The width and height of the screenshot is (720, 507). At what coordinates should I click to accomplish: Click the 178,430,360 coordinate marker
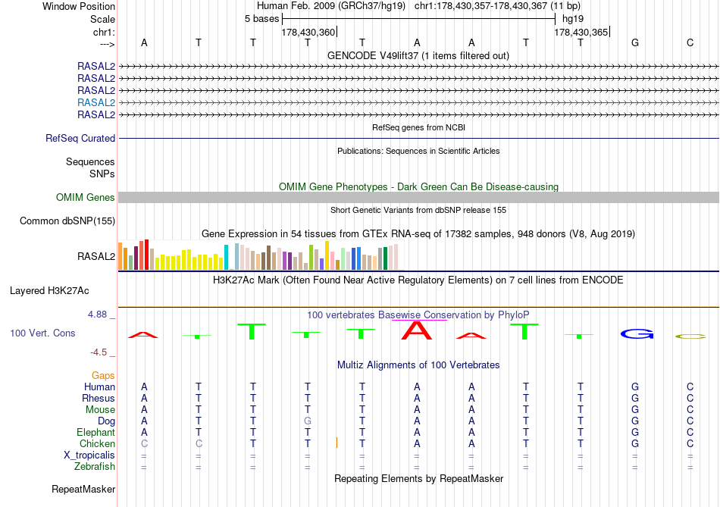(308, 32)
